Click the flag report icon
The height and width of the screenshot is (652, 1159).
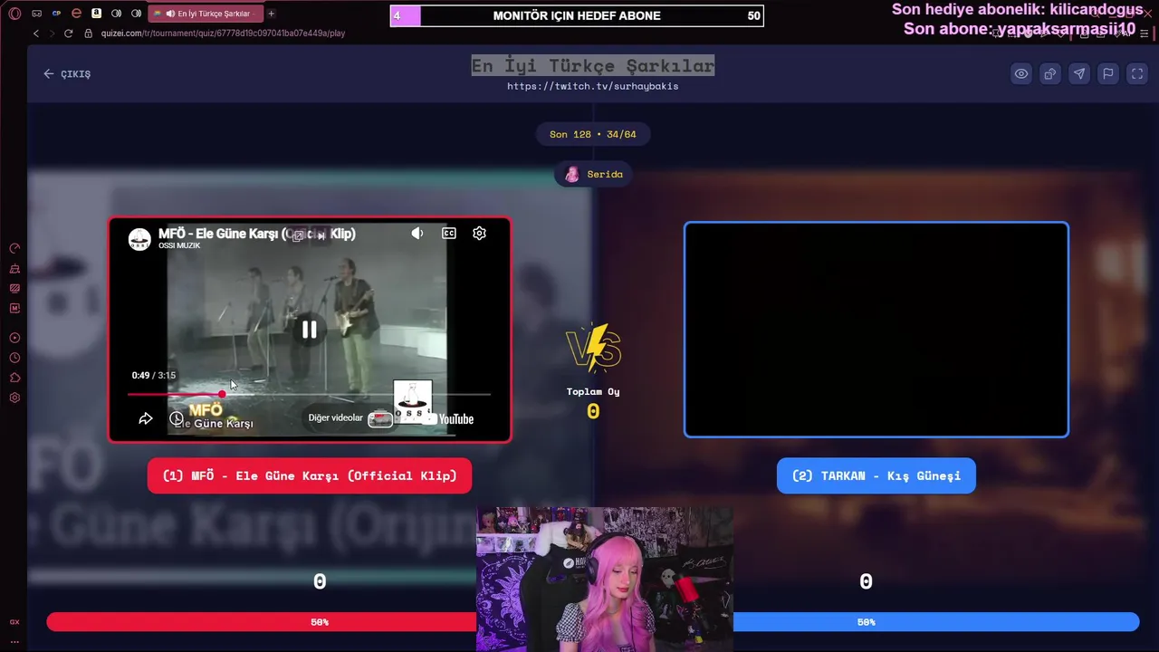1108,74
